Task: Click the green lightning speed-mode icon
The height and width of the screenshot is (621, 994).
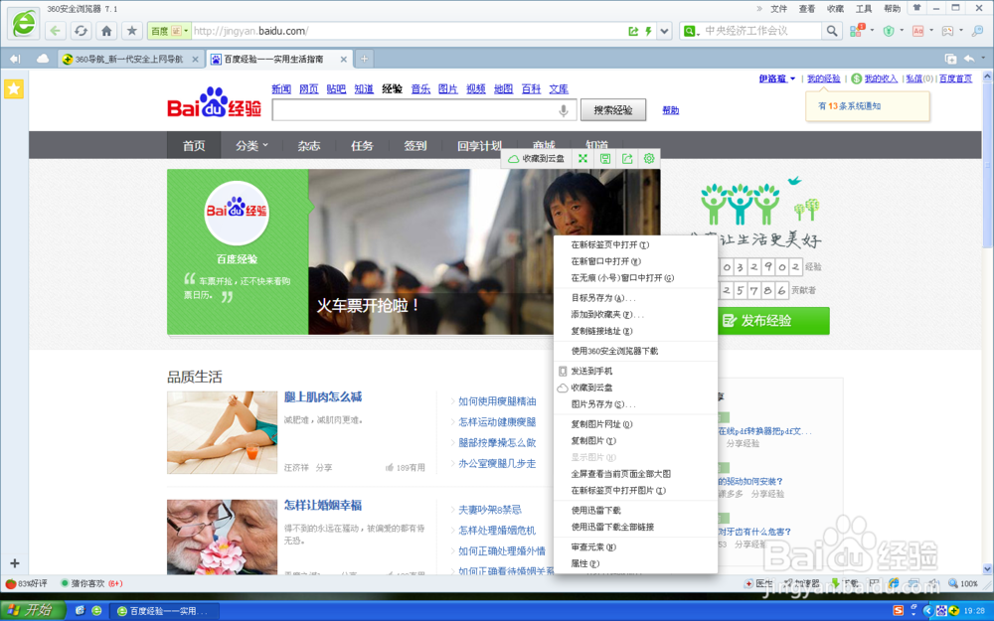Action: 648,31
